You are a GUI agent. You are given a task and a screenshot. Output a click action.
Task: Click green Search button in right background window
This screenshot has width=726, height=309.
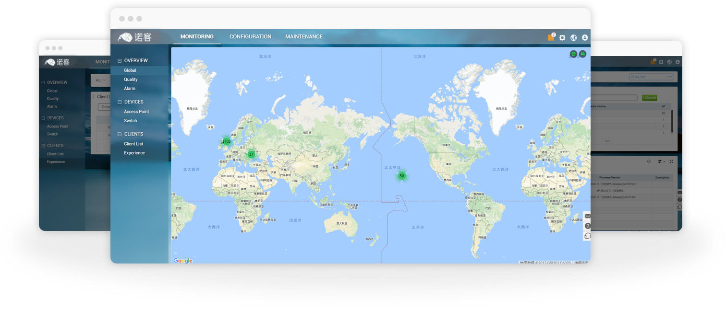[649, 98]
